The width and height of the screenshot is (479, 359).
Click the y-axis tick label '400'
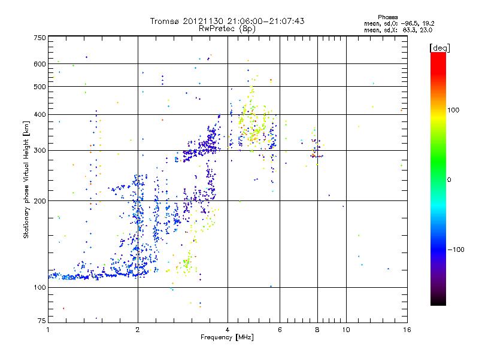[x=40, y=114]
